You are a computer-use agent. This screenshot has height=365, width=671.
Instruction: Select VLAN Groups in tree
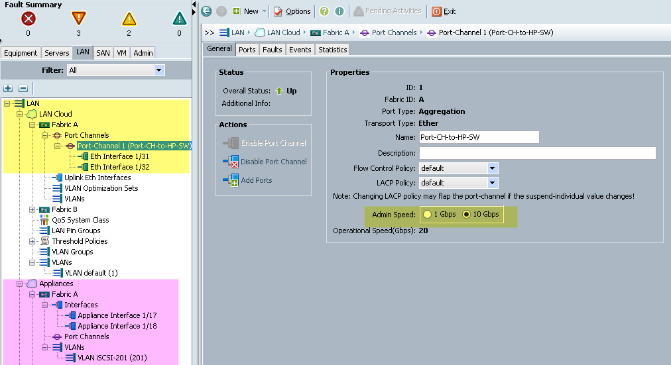click(x=72, y=252)
